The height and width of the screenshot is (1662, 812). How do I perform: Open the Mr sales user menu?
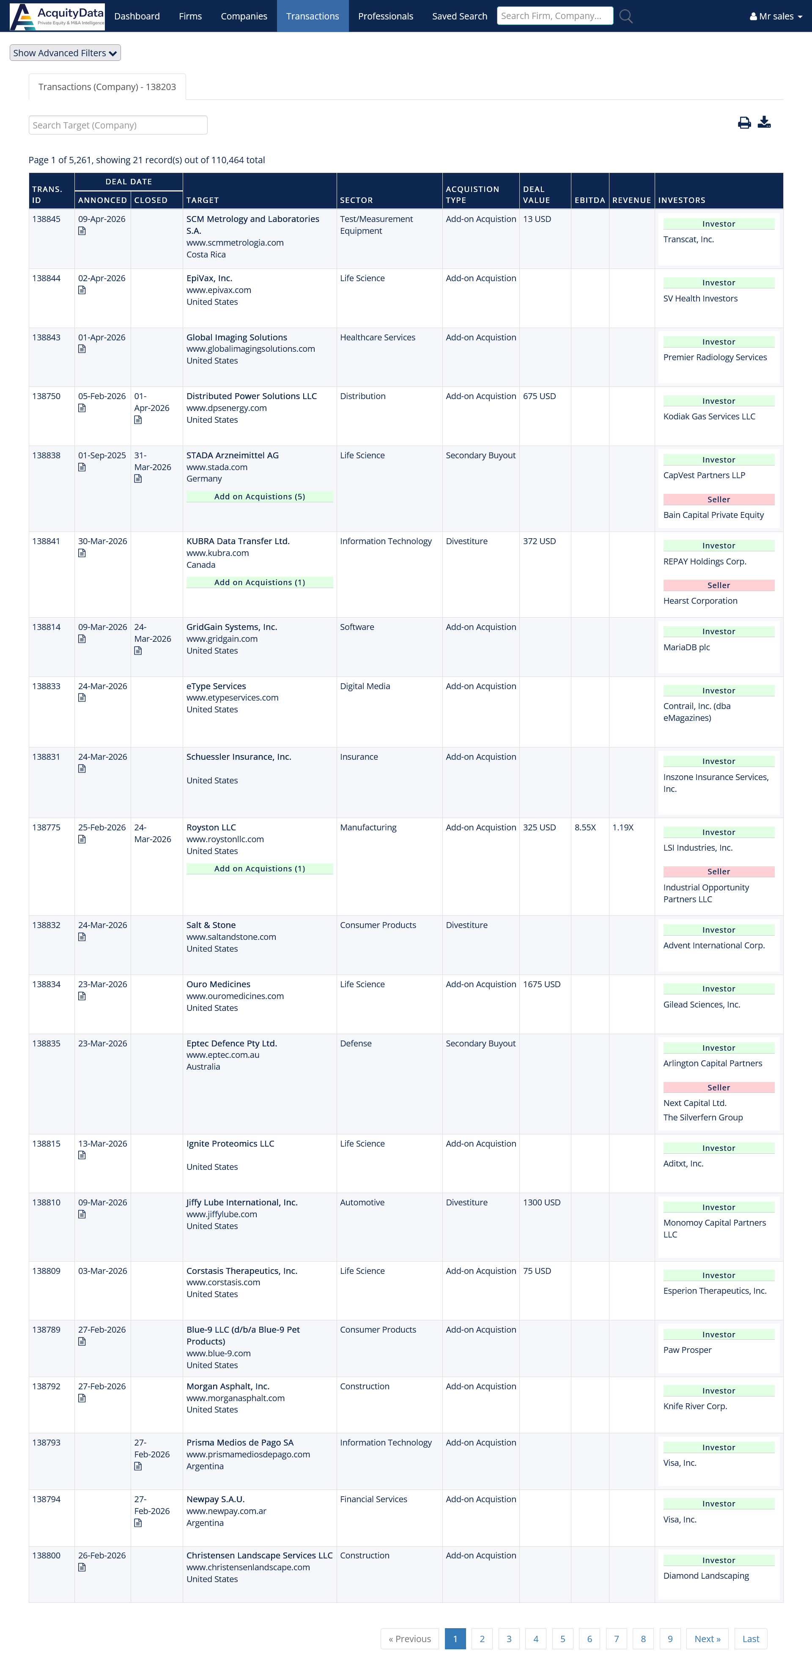(x=775, y=16)
